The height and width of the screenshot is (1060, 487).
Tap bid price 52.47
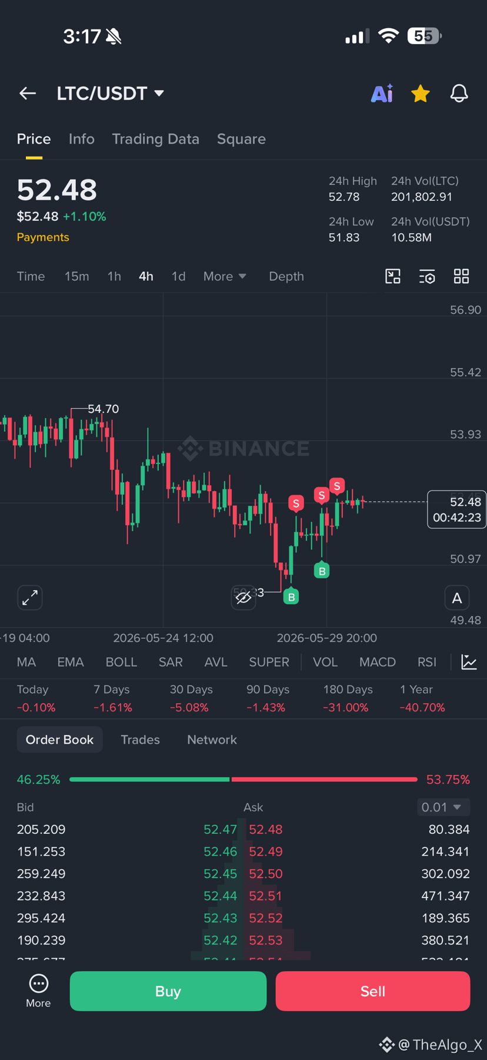(x=220, y=829)
